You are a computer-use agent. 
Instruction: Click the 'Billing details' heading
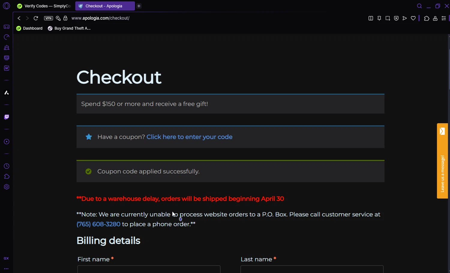[x=108, y=241]
